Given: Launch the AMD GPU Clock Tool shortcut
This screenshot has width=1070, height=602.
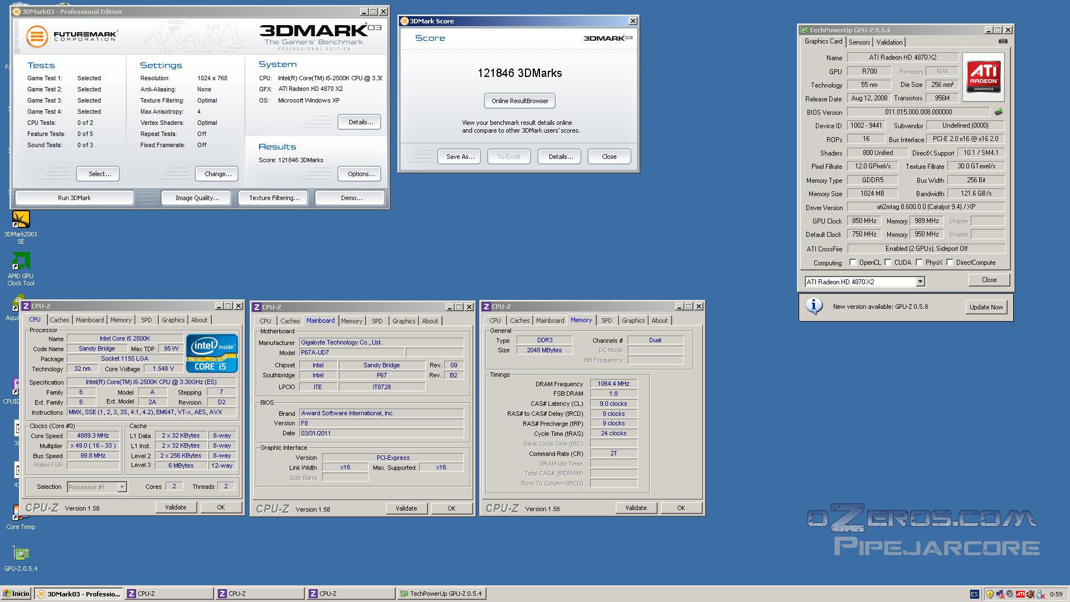Looking at the screenshot, I should pos(21,269).
